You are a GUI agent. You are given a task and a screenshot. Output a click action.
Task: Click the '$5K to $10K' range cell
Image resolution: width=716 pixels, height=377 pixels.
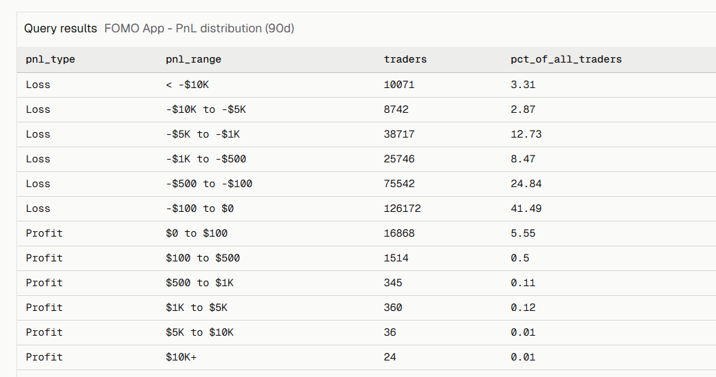[x=199, y=332]
